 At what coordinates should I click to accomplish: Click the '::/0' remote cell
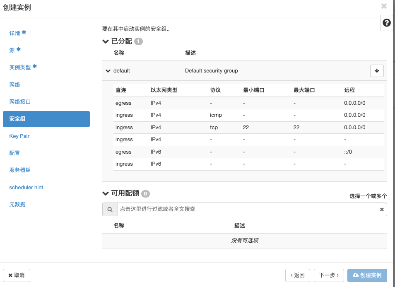click(348, 152)
